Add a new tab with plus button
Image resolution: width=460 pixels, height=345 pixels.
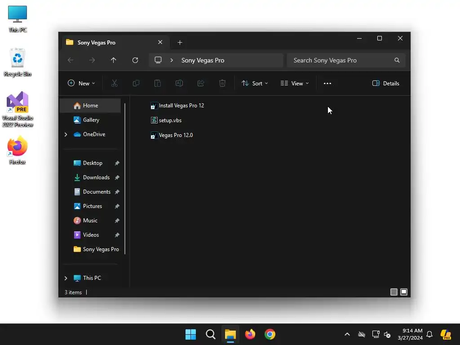180,43
